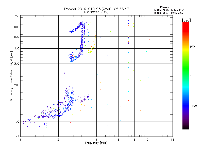Viewport: 203px width, 152px height.
Task: Select the "mean, sd,X: 88.9, 26.9" line
Action: [168, 13]
